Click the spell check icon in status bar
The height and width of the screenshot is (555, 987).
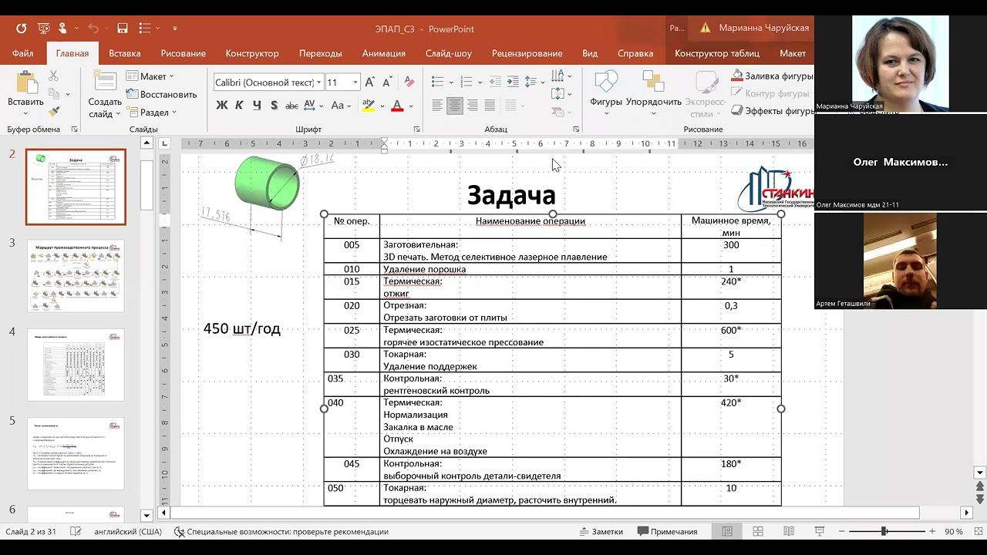point(76,532)
